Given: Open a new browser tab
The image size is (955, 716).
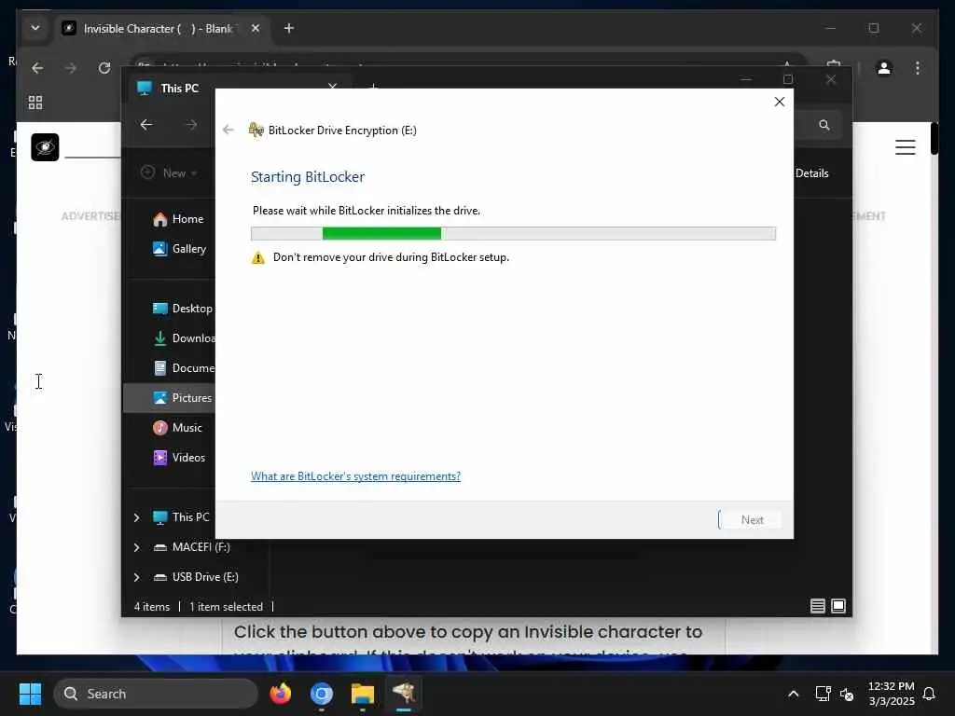Looking at the screenshot, I should (289, 28).
